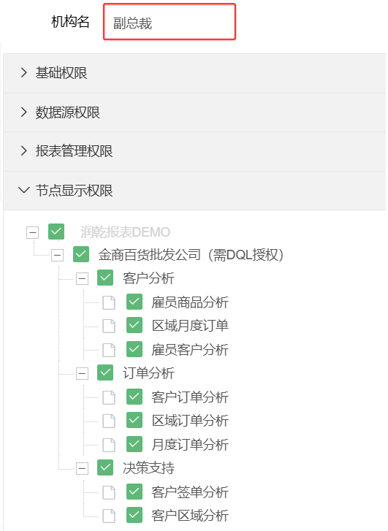
Task: Select the 决策支持 node label
Action: [x=148, y=468]
